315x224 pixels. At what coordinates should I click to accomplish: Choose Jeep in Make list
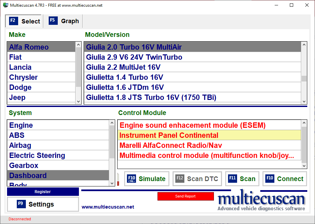pos(41,97)
